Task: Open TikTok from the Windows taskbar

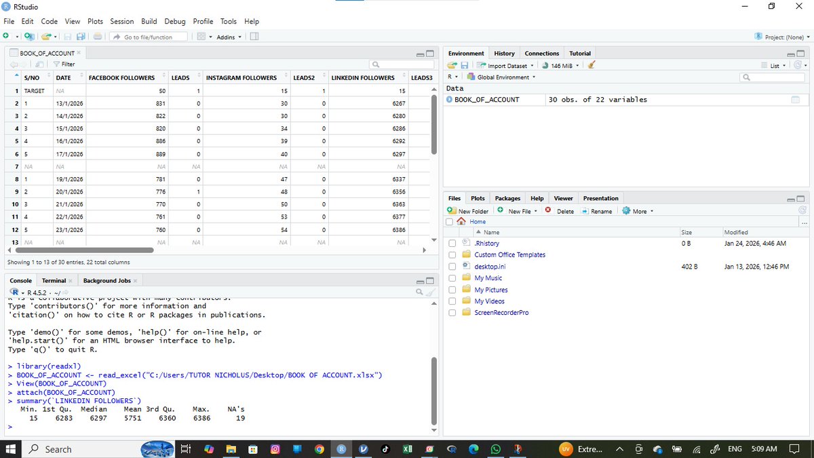Action: pyautogui.click(x=385, y=449)
